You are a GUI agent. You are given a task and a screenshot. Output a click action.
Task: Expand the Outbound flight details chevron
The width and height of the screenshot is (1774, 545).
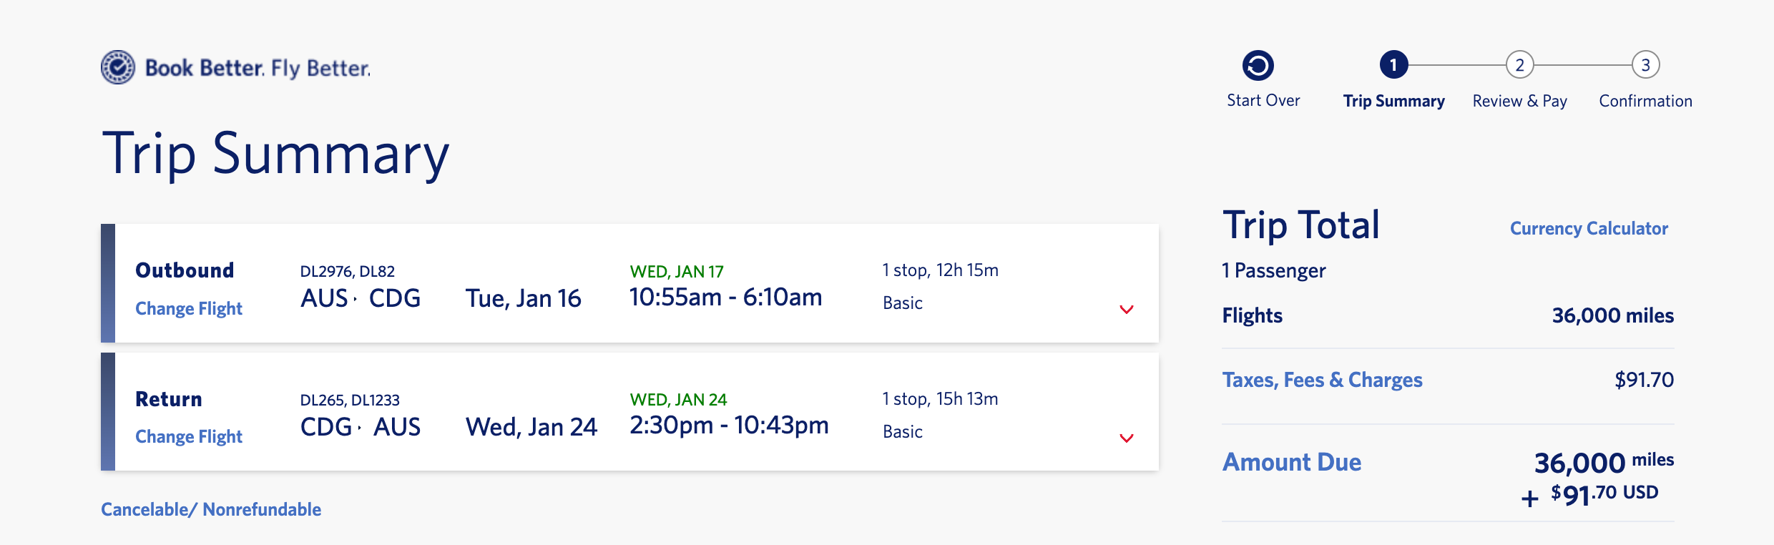tap(1126, 309)
